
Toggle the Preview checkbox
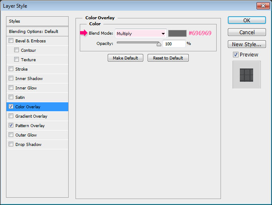click(236, 55)
